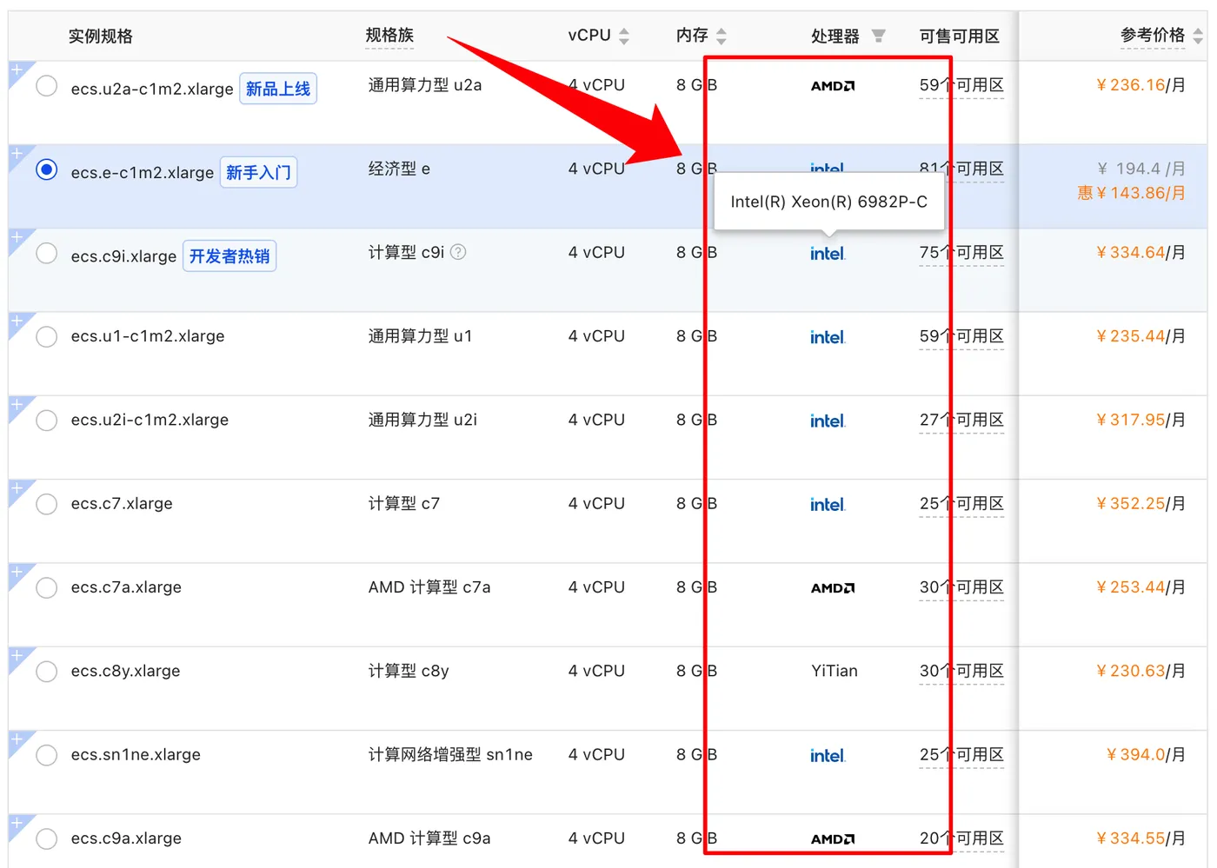
Task: Click the AMD logo in ecs.c9a.xlarge row
Action: click(x=833, y=839)
